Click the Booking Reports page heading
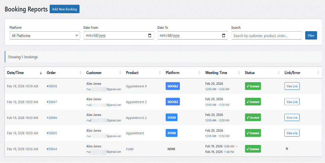 [x=26, y=9]
